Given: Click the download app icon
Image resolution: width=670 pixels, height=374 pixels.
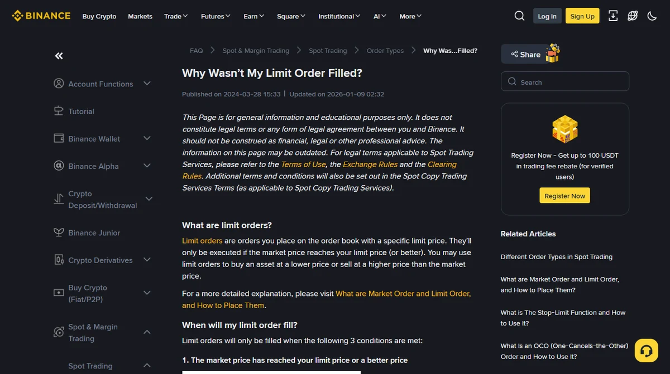Looking at the screenshot, I should (x=613, y=16).
